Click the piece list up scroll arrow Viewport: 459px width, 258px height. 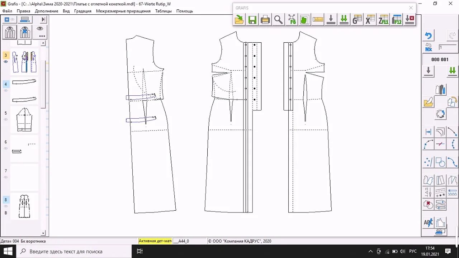43,43
